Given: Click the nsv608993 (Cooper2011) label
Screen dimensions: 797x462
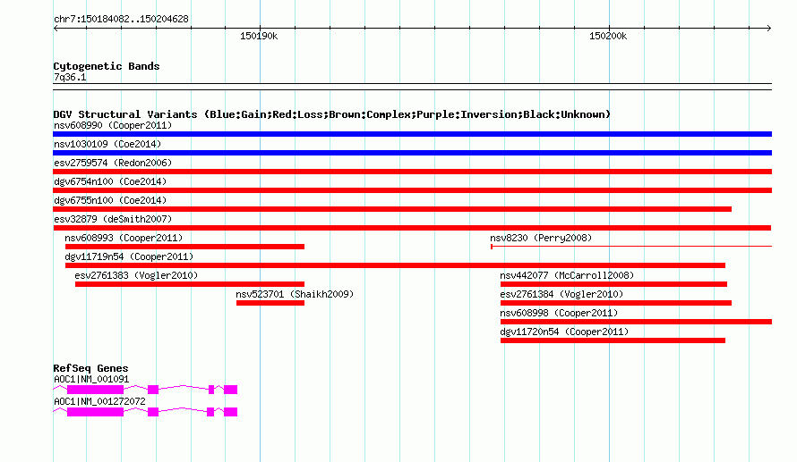Looking at the screenshot, I should pyautogui.click(x=124, y=238).
